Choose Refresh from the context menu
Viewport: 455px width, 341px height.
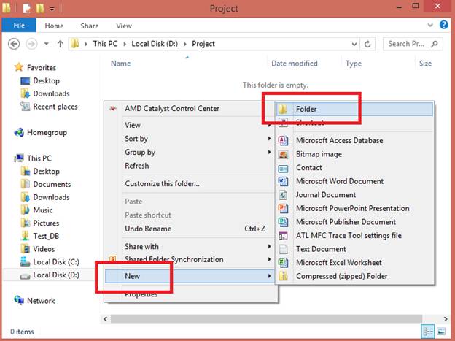coord(137,166)
